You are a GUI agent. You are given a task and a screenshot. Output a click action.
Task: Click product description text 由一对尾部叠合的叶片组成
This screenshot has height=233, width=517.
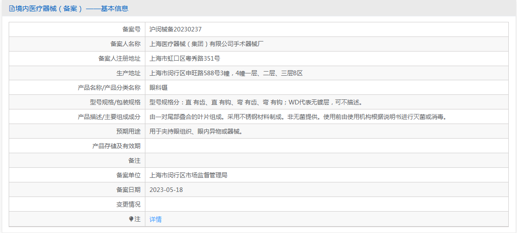(298, 117)
